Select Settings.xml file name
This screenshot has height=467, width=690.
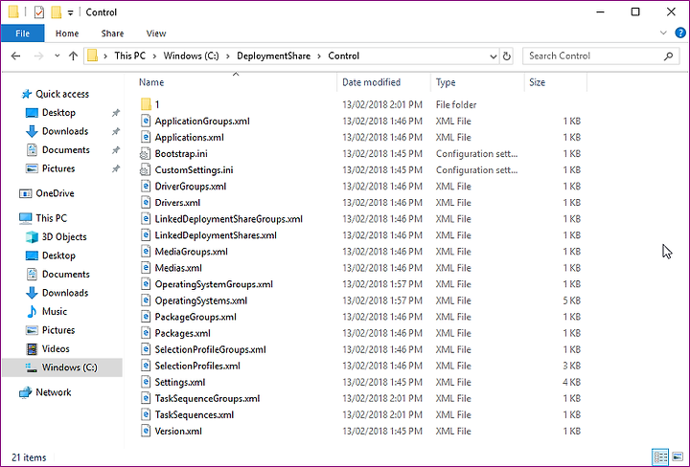[180, 382]
